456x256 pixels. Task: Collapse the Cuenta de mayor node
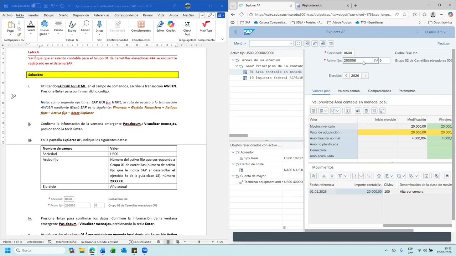click(x=233, y=176)
